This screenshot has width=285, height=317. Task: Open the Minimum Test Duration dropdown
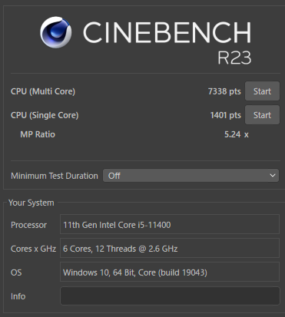191,176
